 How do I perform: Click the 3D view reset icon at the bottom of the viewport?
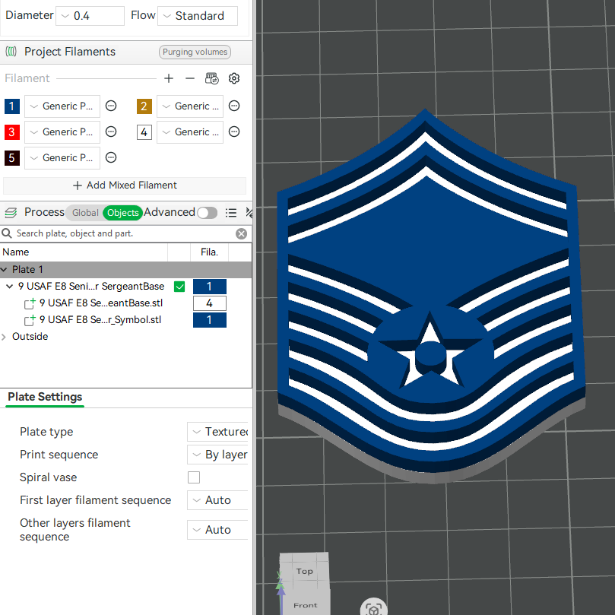tap(373, 609)
